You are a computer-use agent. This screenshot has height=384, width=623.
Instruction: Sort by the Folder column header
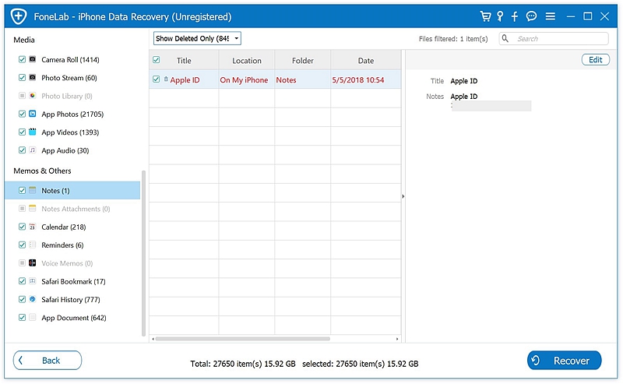pyautogui.click(x=303, y=61)
